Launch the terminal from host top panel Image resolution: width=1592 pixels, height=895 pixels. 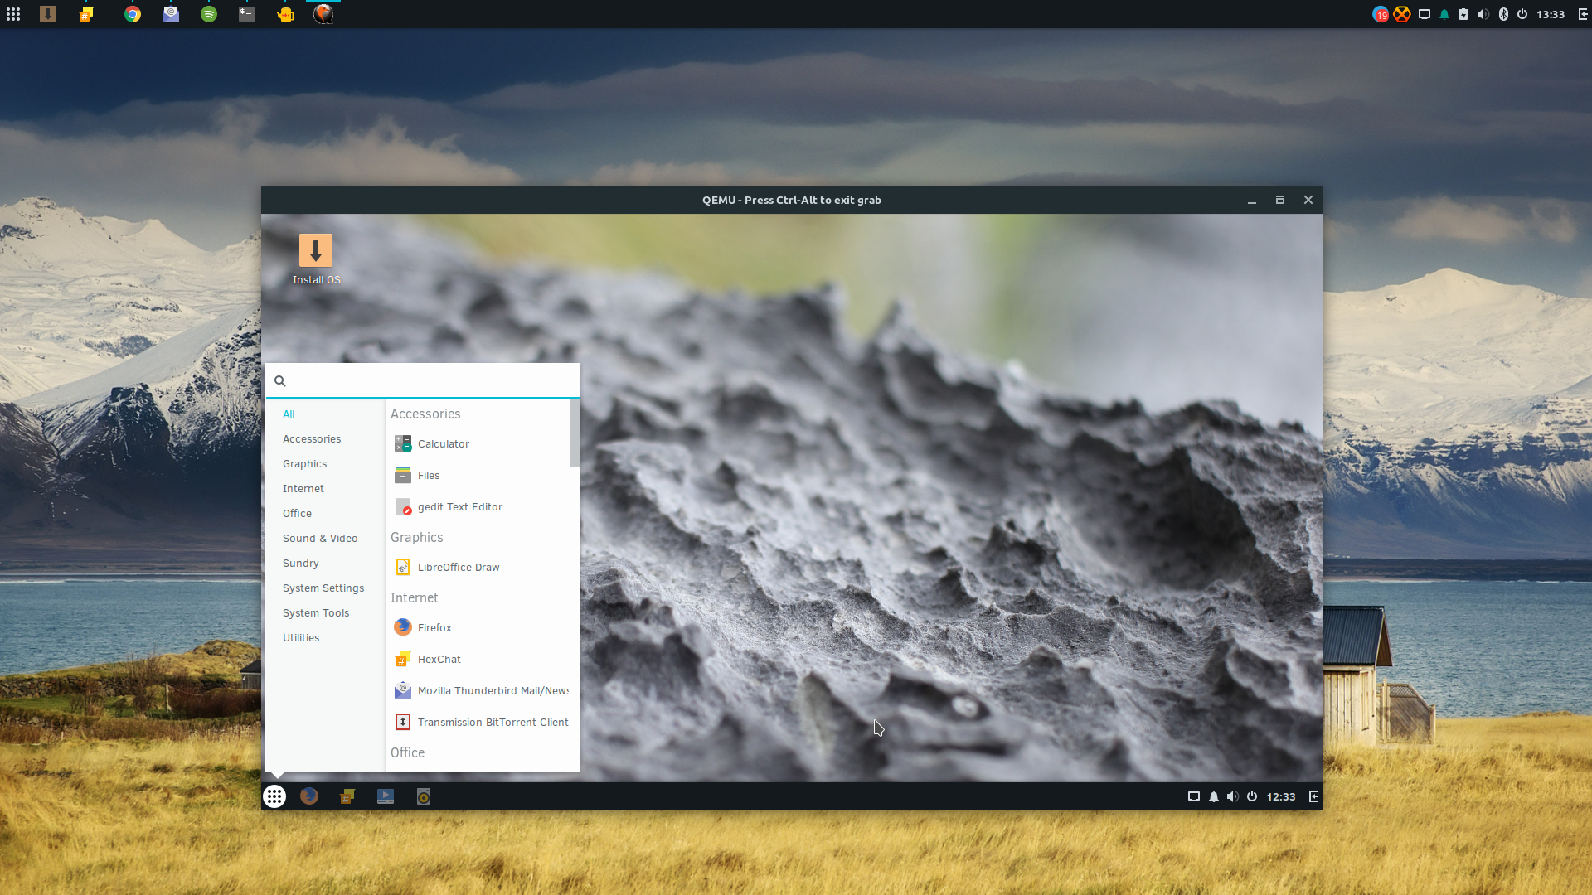click(247, 14)
